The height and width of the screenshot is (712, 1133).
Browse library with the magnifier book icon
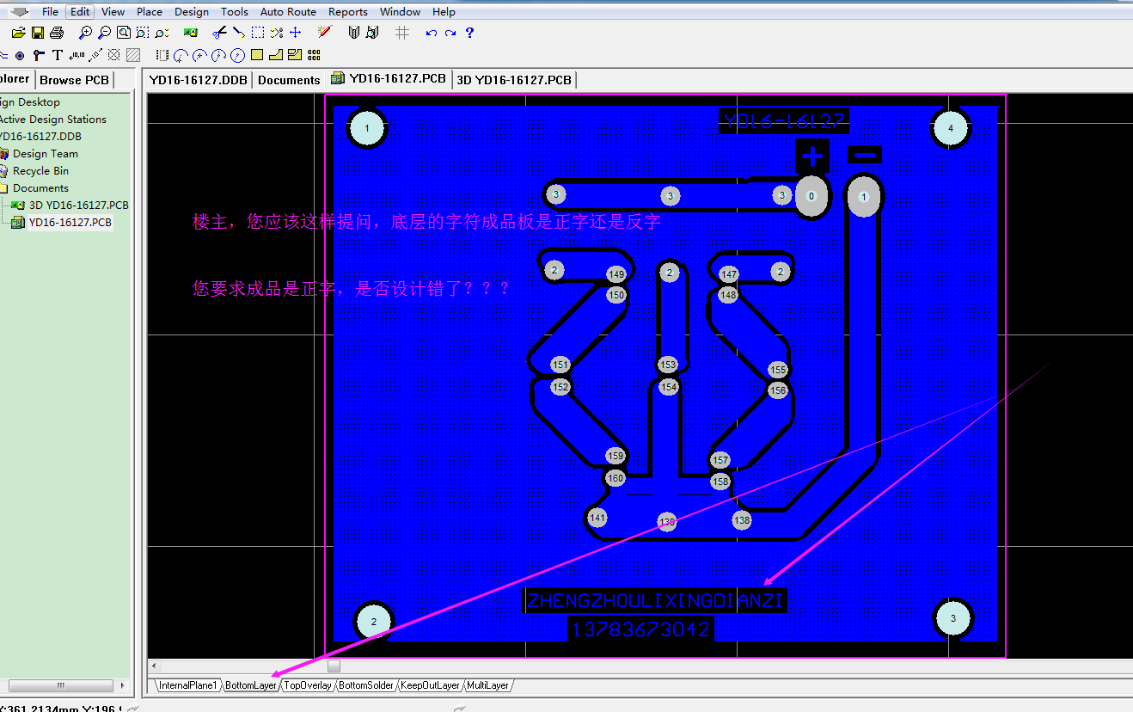click(x=372, y=33)
